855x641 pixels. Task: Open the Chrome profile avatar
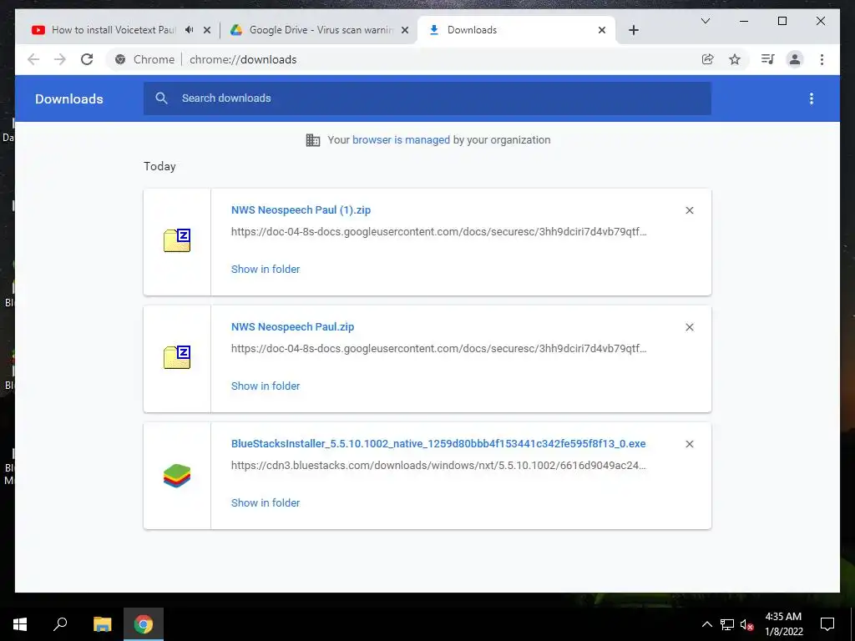click(795, 59)
